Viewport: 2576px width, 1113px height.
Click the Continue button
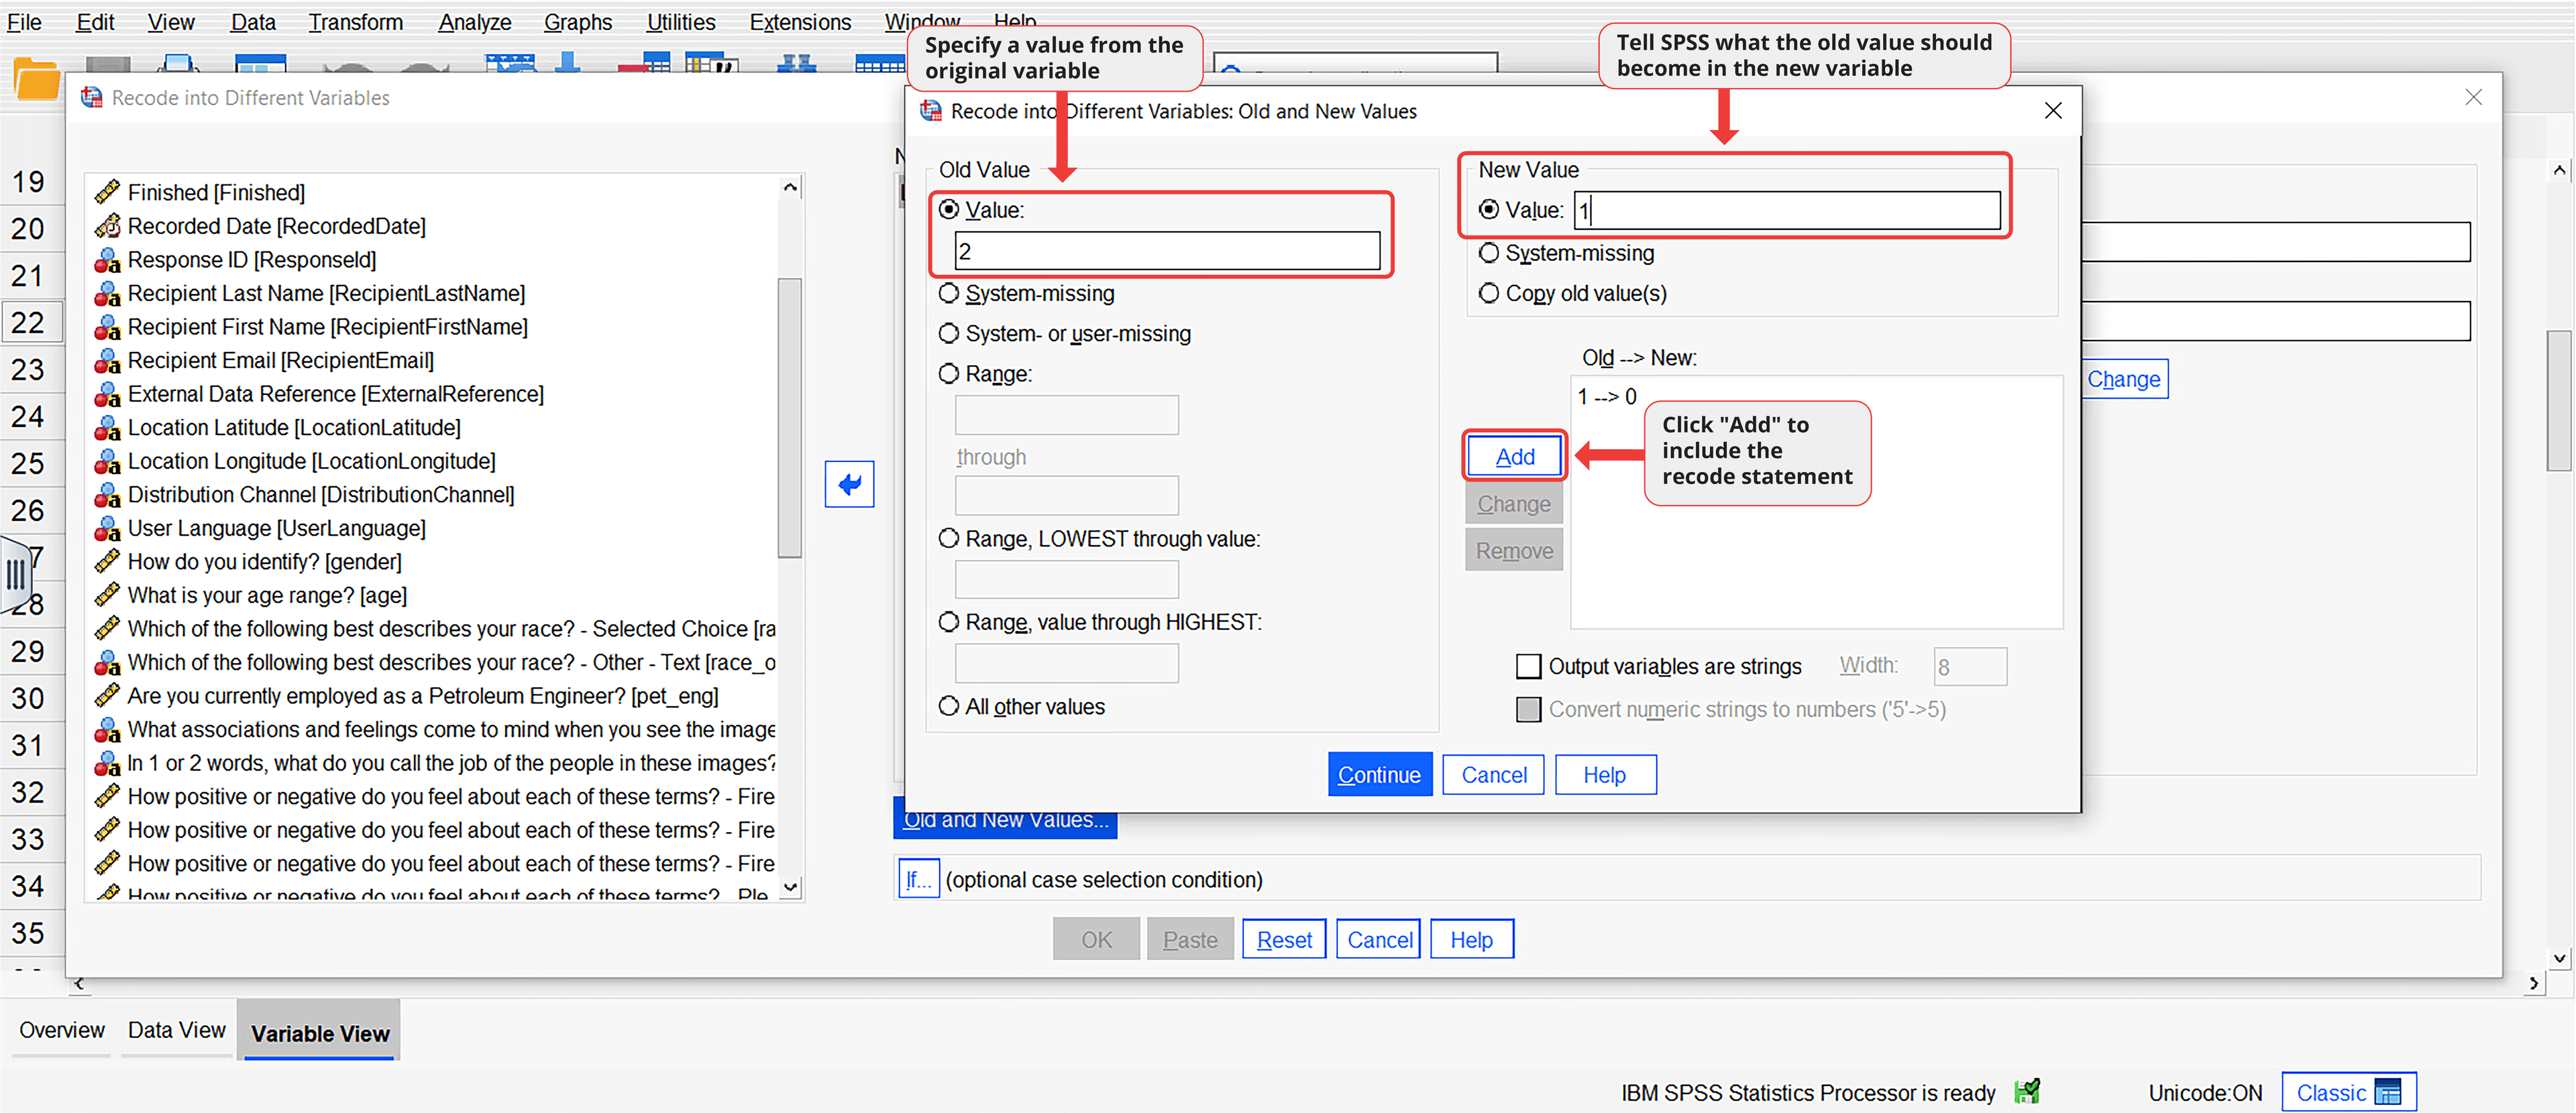tap(1379, 774)
